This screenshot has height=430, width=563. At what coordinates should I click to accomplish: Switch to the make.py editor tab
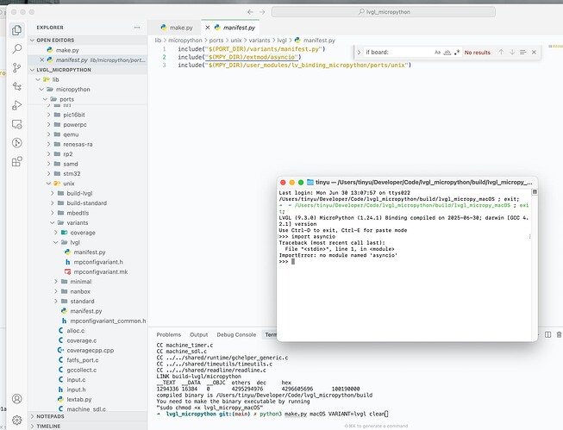(176, 28)
